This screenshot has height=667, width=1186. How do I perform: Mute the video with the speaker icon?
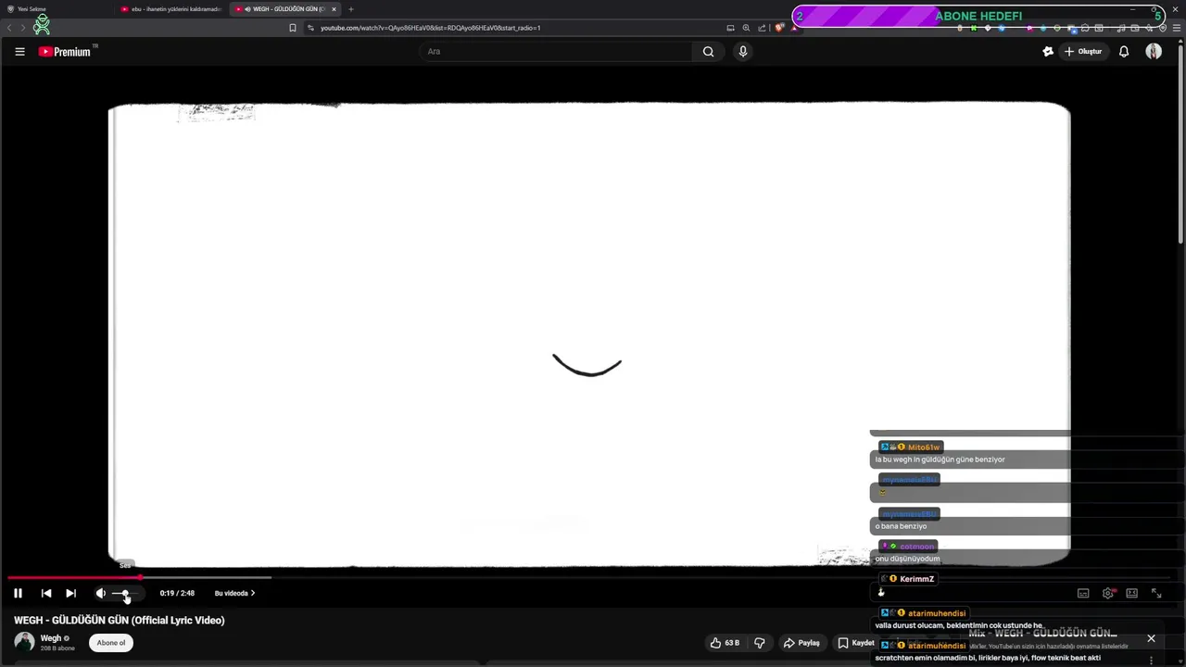[100, 593]
